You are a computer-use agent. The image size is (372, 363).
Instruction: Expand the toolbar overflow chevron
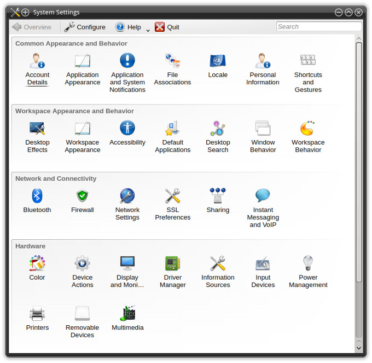click(x=148, y=31)
